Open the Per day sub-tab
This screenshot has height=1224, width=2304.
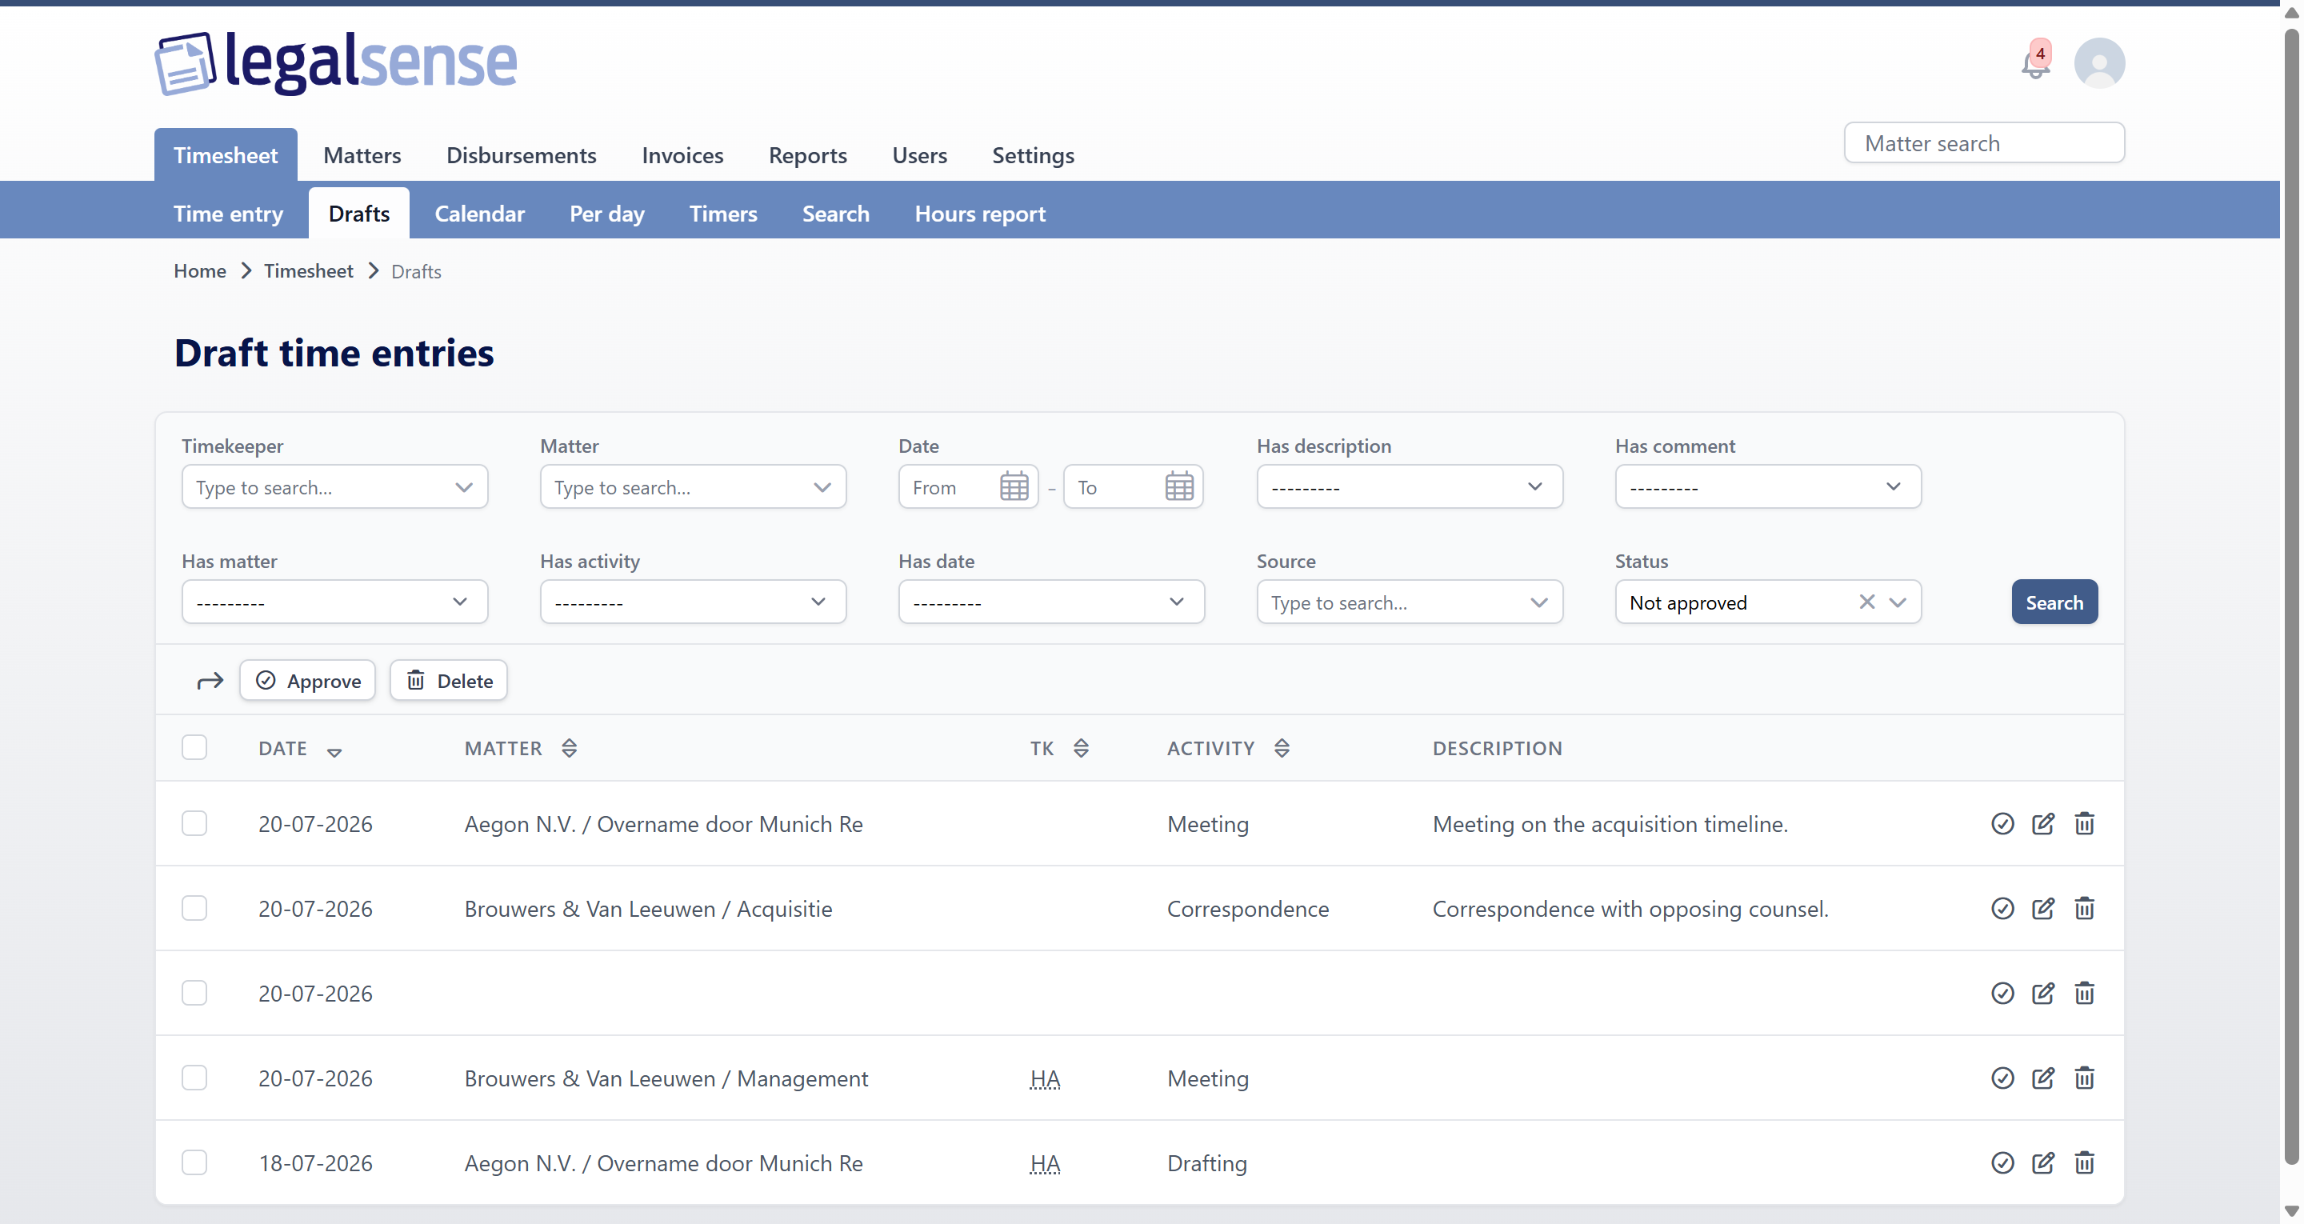(606, 213)
